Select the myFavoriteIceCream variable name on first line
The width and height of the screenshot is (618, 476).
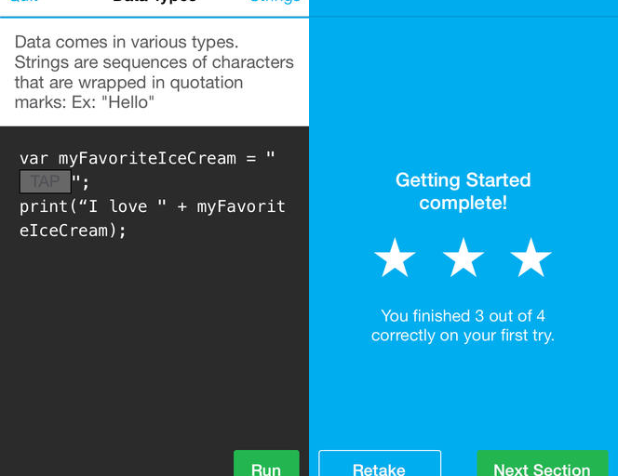coord(147,158)
